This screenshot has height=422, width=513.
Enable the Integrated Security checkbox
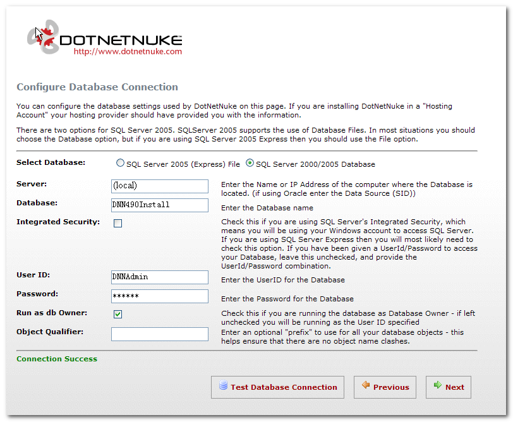[118, 223]
